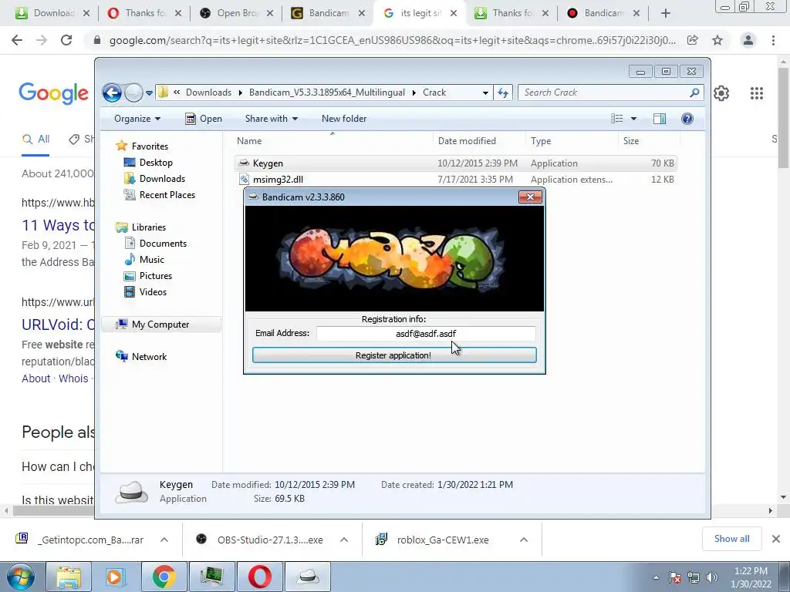Open Desktop in the navigation pane
790x592 pixels.
[156, 163]
